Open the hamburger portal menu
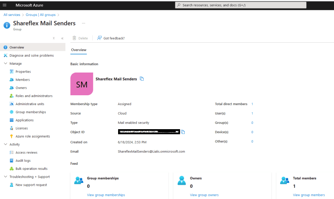334x199 pixels. tap(4, 5)
